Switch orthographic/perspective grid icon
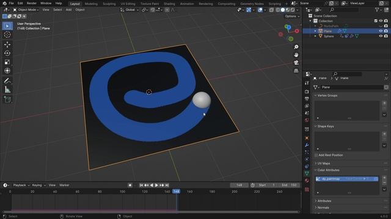 coord(296,71)
